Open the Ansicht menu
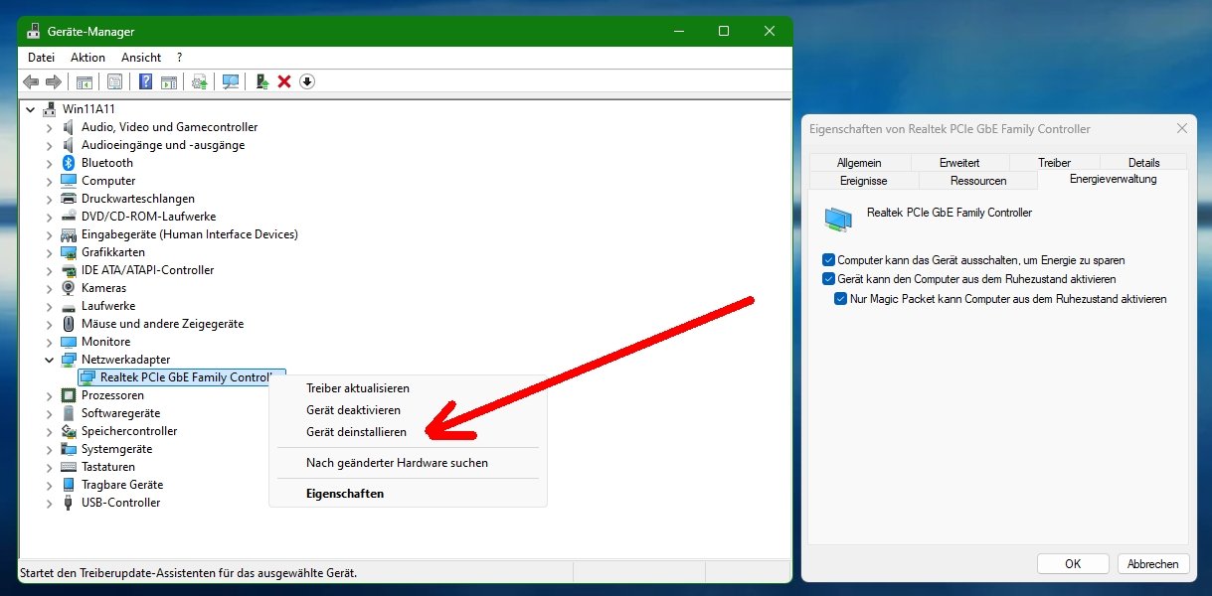 coord(141,58)
